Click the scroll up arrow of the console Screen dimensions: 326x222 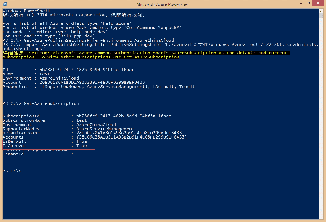coord(321,11)
